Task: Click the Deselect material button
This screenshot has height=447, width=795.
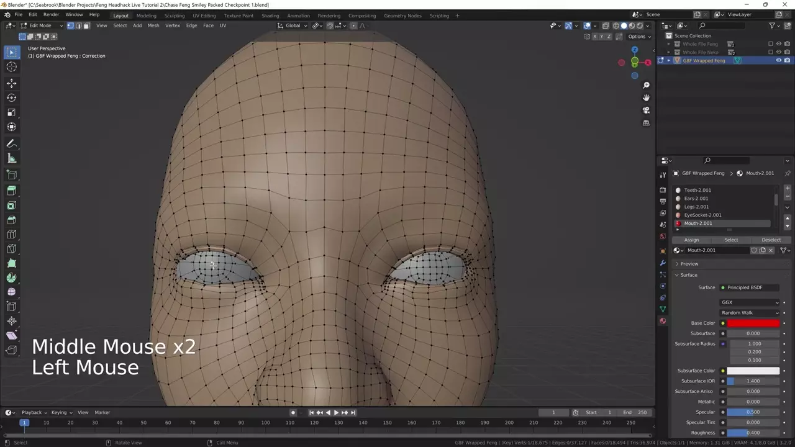Action: [771, 240]
